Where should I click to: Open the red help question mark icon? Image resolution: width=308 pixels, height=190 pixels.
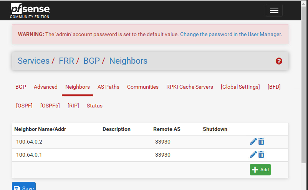[x=279, y=61]
